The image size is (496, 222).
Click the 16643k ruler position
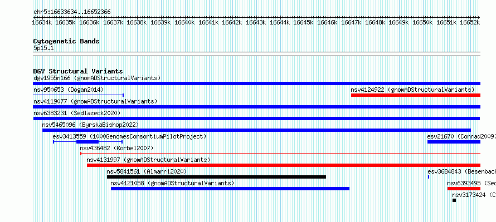click(x=256, y=22)
